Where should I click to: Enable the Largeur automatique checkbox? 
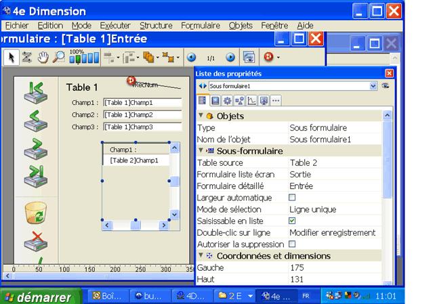pyautogui.click(x=292, y=198)
